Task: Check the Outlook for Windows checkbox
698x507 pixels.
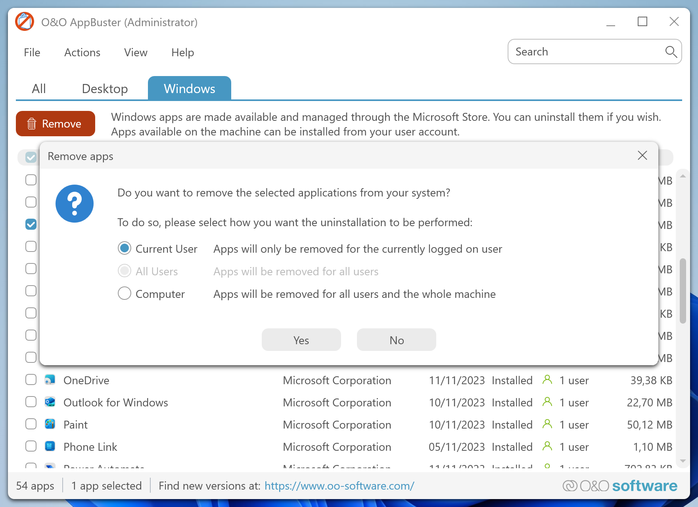Action: tap(31, 402)
